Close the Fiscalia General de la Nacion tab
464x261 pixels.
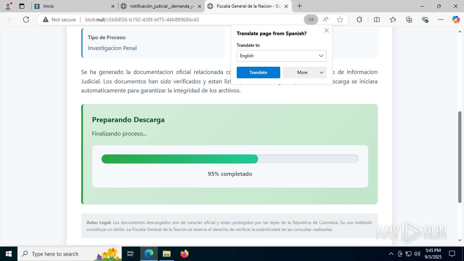click(286, 6)
